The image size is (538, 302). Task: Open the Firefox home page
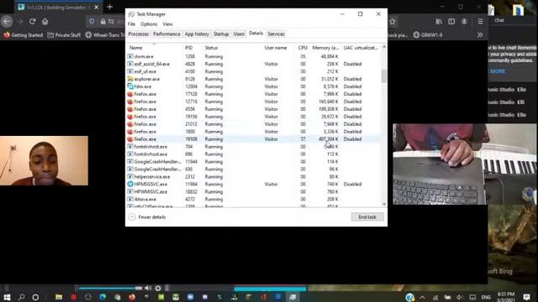[45, 22]
